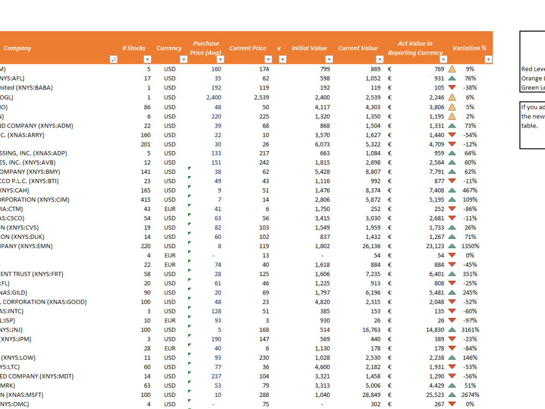Click the red down arrow beside -84%
Viewport: 545px width, 409px height.
[x=452, y=348]
